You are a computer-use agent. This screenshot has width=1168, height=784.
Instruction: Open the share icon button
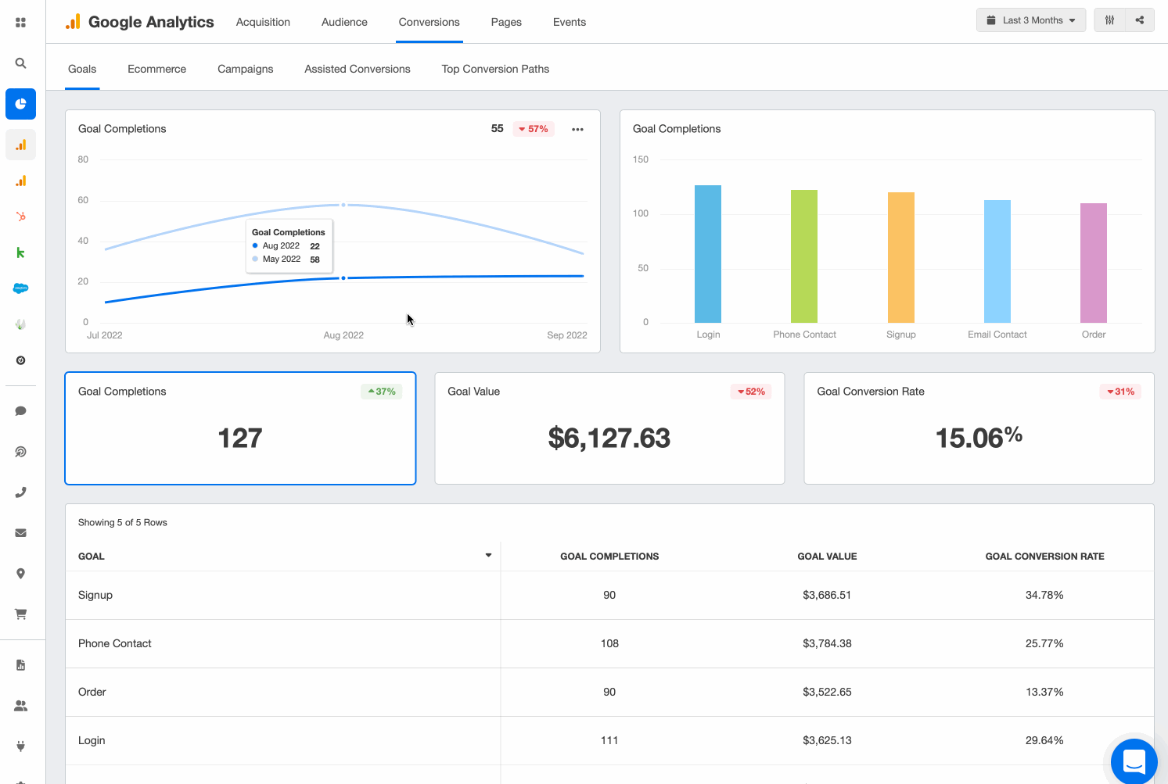point(1140,20)
